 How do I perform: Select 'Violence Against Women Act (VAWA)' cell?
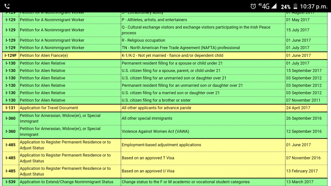[203, 131]
